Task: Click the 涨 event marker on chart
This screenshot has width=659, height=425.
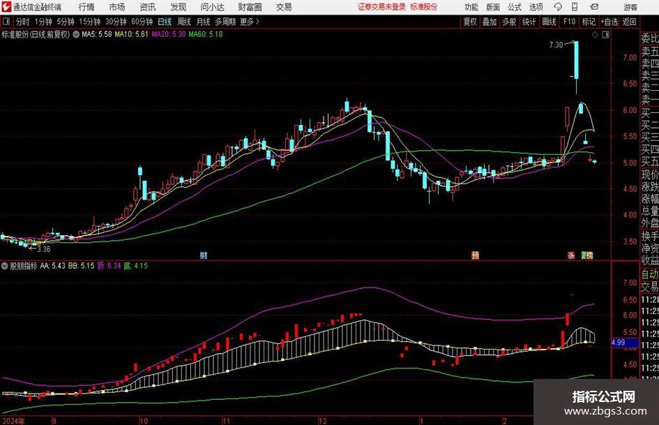Action: [570, 255]
